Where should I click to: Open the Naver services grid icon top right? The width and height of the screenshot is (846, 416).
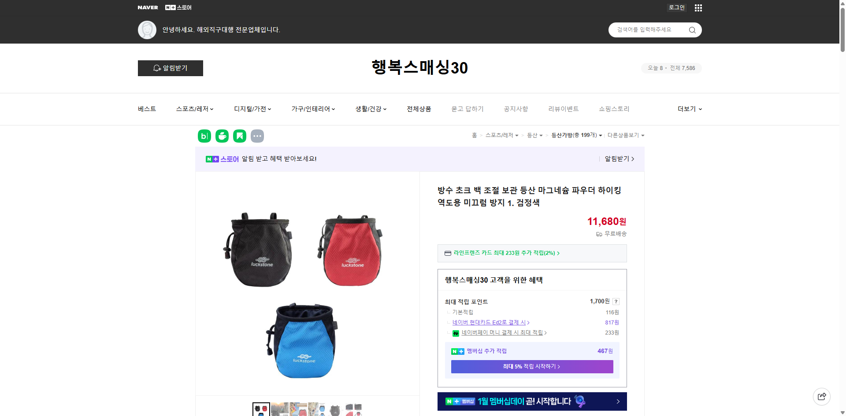point(698,7)
